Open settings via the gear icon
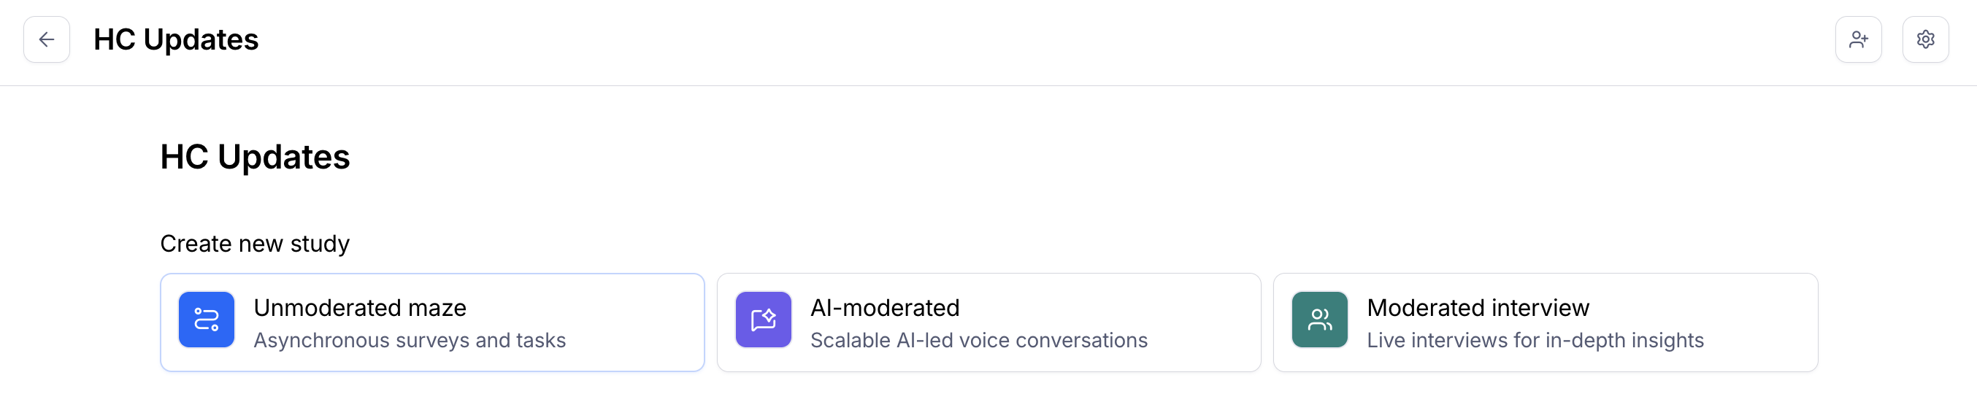 tap(1925, 39)
